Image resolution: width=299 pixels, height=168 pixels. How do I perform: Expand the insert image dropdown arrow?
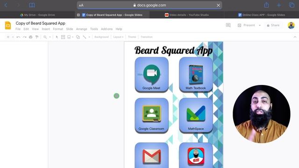pos(73,37)
